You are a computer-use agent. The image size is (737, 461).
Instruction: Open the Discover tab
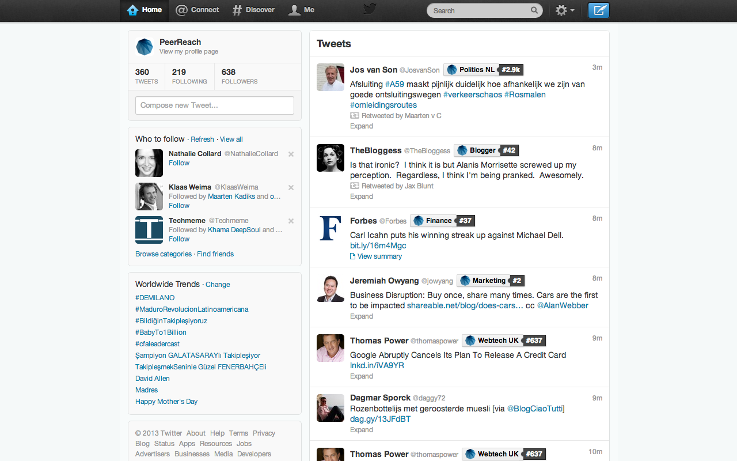(x=253, y=10)
